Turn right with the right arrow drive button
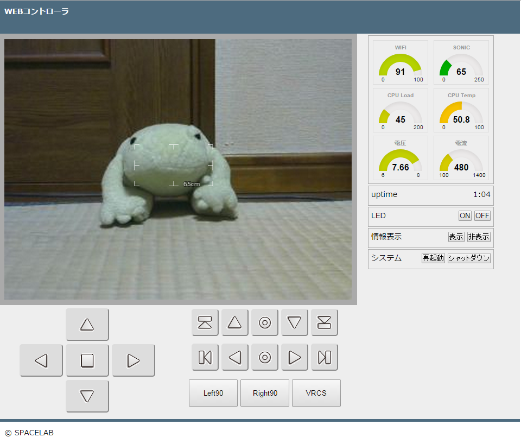521x444 pixels. (x=134, y=360)
